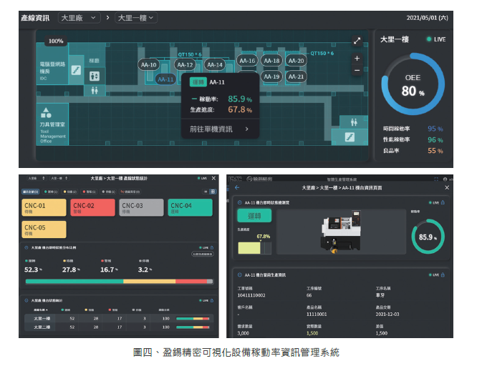Switch to grid view in statistics window
The height and width of the screenshot is (366, 477).
pos(213,192)
